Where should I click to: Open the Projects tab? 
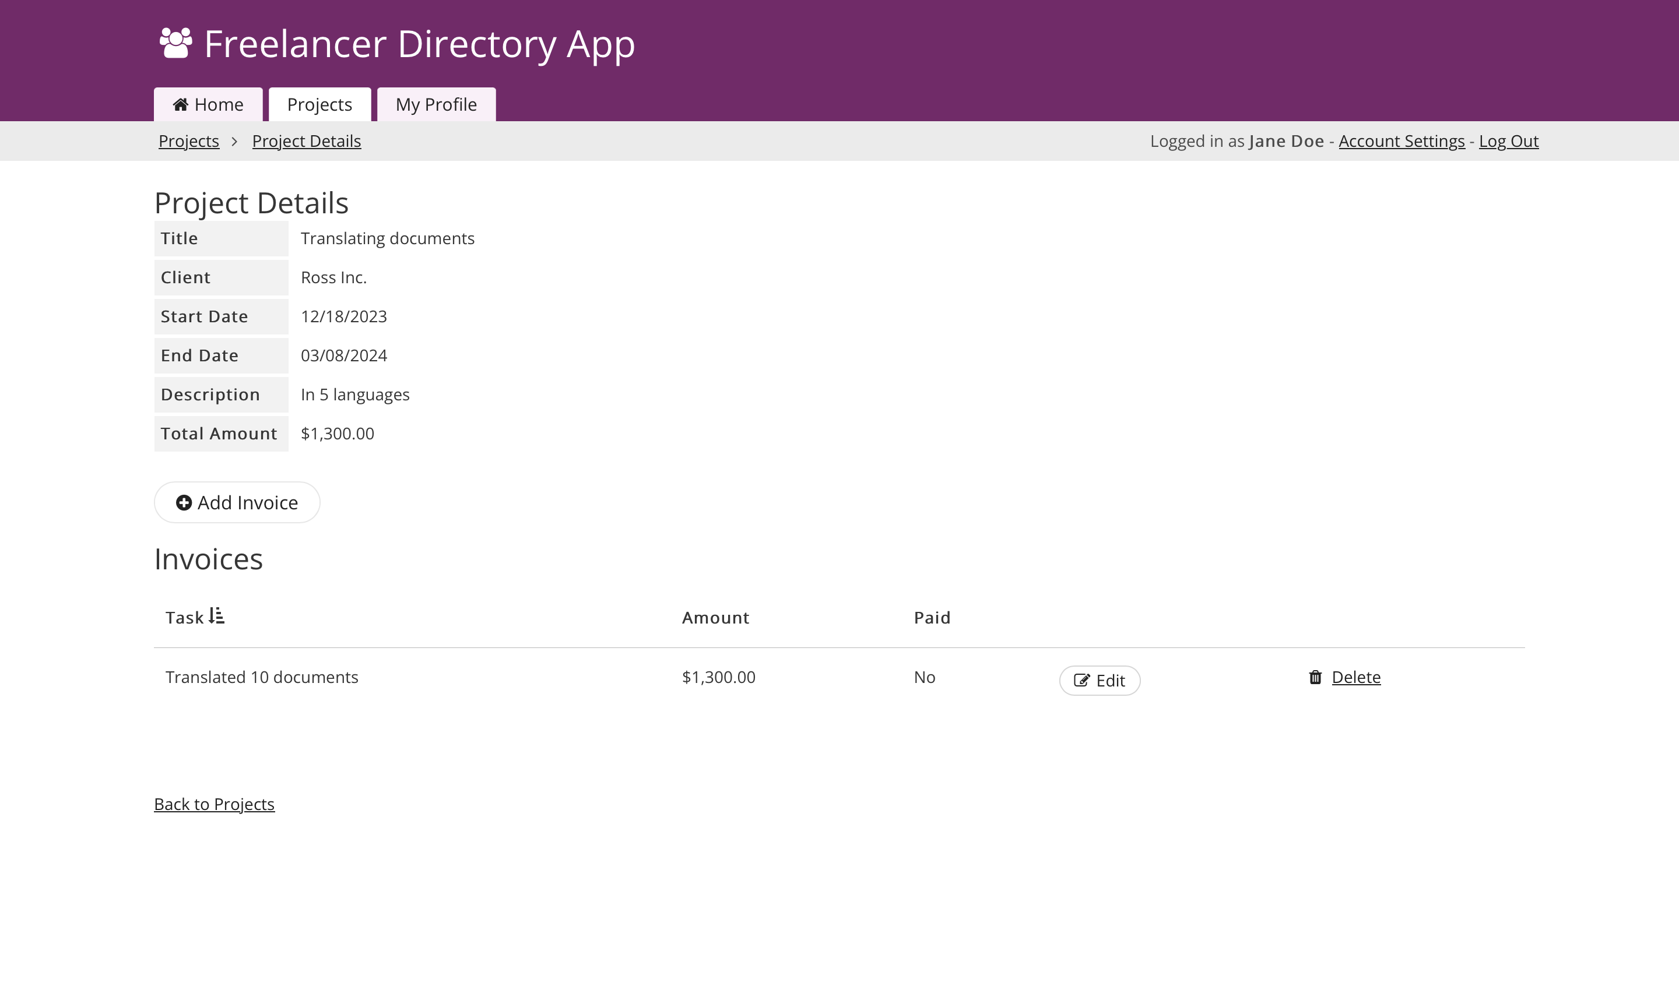click(319, 104)
